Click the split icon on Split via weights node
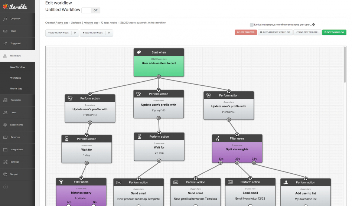Image resolution: width=352 pixels, height=206 pixels. [x=217, y=138]
